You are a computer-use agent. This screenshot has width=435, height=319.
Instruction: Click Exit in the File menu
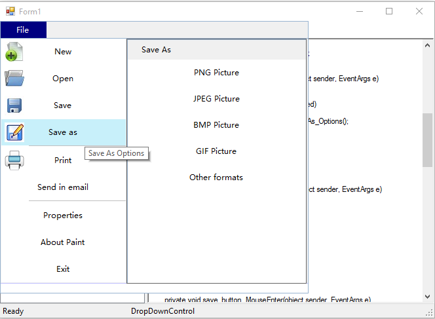pos(63,269)
